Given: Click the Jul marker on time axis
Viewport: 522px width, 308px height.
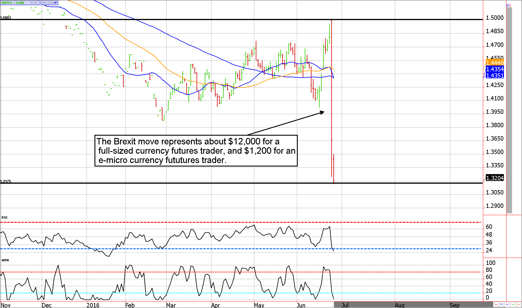Looking at the screenshot, I should [345, 305].
